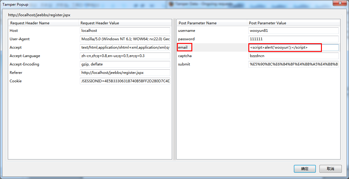Edit the Accept-Language value field

125,56
